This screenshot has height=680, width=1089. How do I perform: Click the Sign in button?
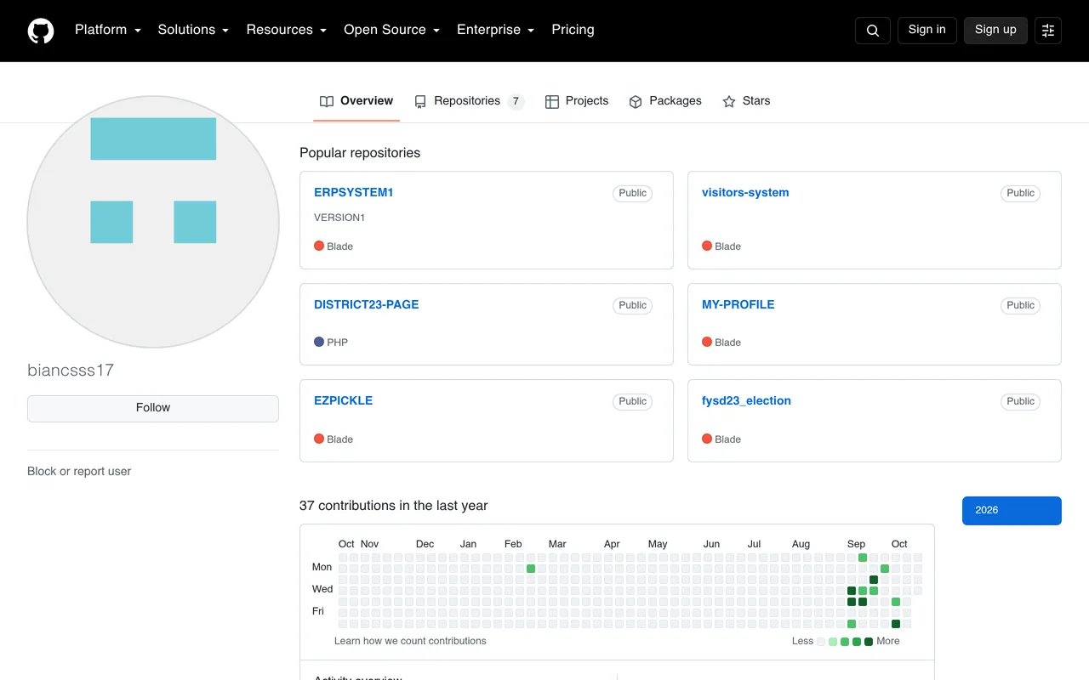(x=927, y=30)
